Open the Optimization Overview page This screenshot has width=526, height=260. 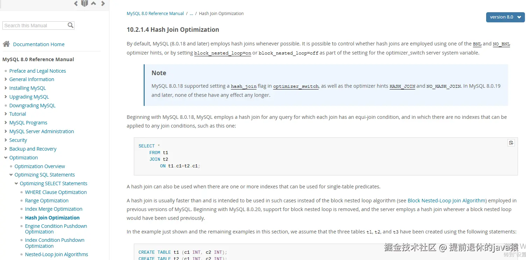tap(39, 166)
